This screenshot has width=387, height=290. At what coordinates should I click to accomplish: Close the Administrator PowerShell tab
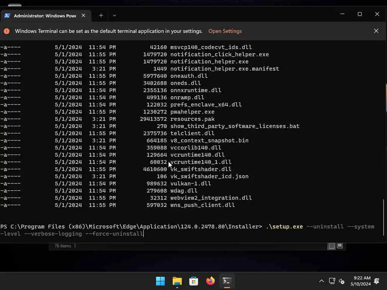(84, 15)
